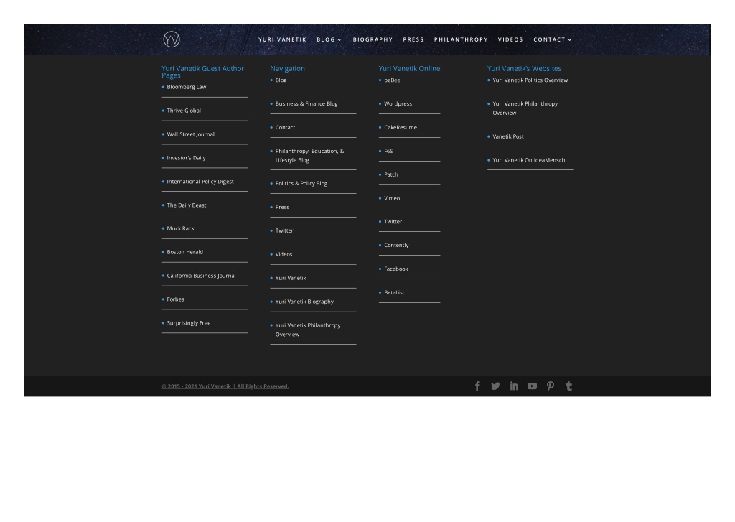Image resolution: width=735 pixels, height=522 pixels.
Task: Open Yuri Vanetik Politics Overview link
Action: (530, 80)
